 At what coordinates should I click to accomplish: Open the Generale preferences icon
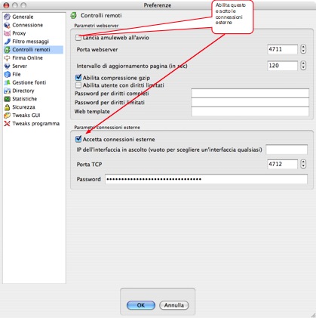(7, 17)
